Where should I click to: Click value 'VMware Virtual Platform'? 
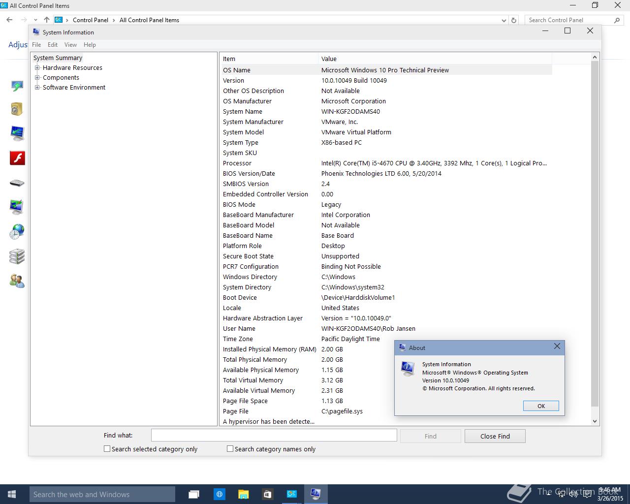(356, 132)
